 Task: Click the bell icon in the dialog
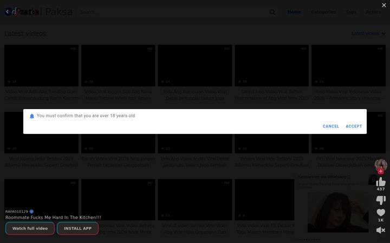click(32, 116)
